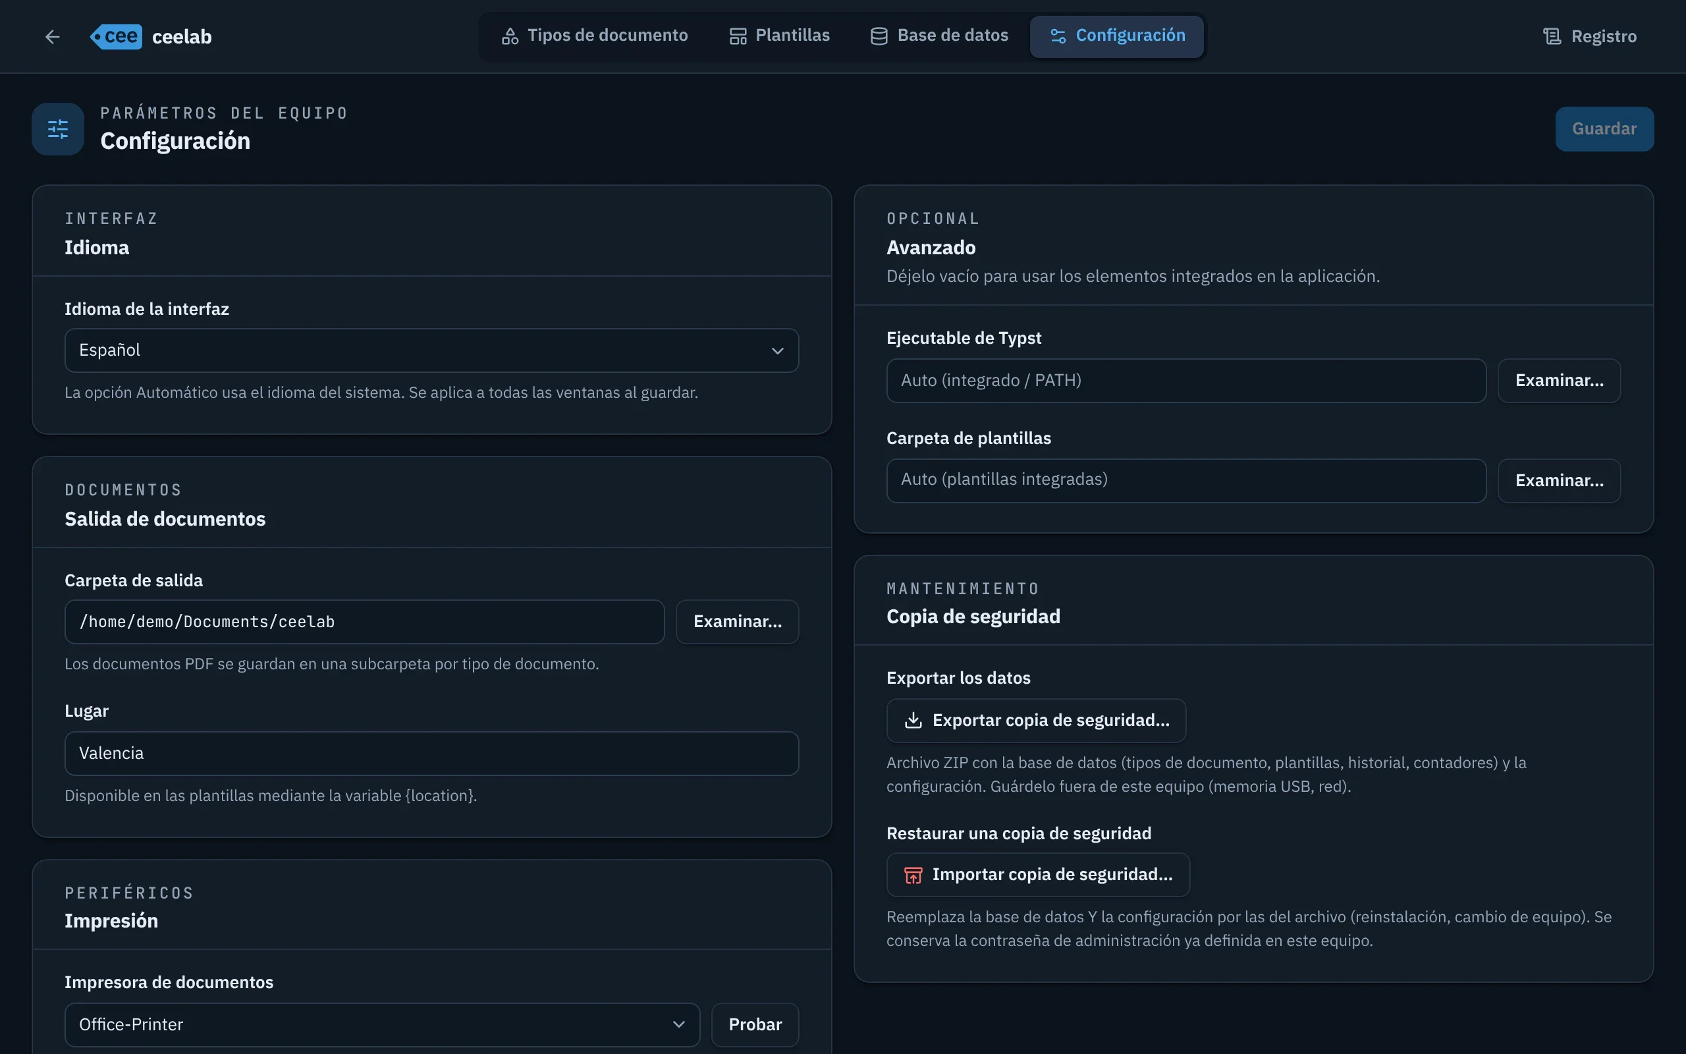Go to the Base de datos tab
The image size is (1686, 1054).
(939, 36)
